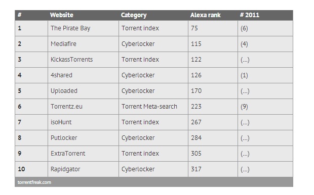Viewport: 314px width, 195px height.
Task: Click on KickassTorrents entry
Action: tap(72, 60)
